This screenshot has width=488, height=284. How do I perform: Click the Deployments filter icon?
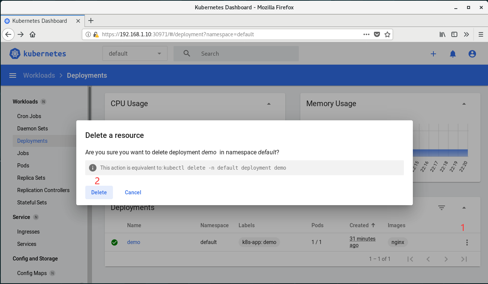point(442,208)
